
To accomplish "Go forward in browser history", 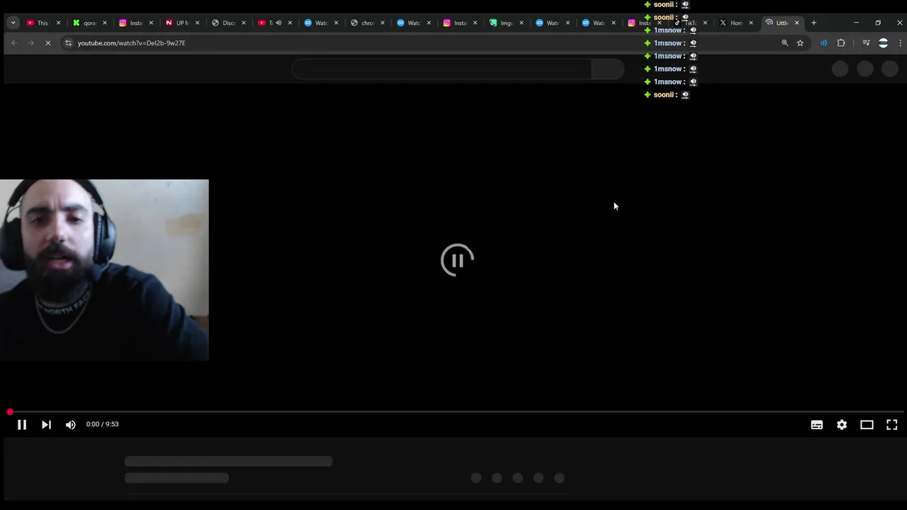I will [x=30, y=43].
